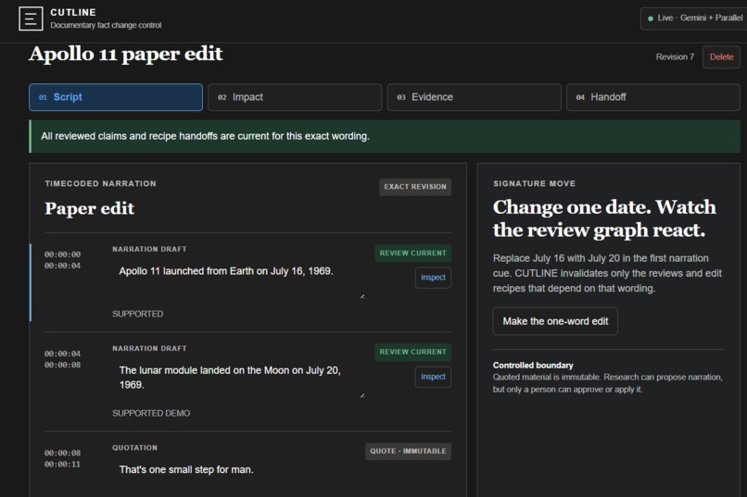This screenshot has width=747, height=497.
Task: Open the Script tab
Action: click(116, 97)
